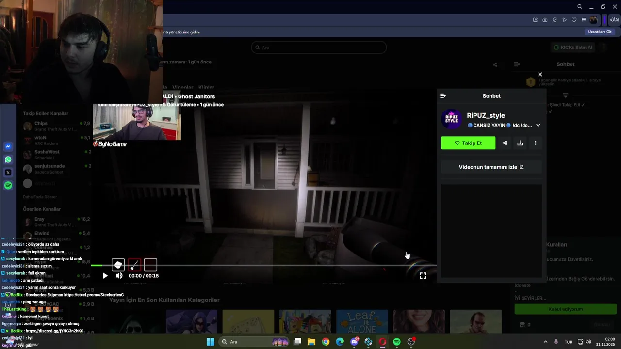Open File Explorer from taskbar
The width and height of the screenshot is (621, 349).
tap(311, 342)
